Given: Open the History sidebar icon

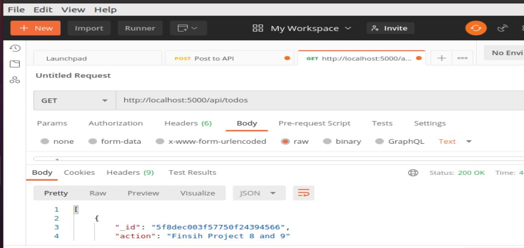Looking at the screenshot, I should [15, 48].
